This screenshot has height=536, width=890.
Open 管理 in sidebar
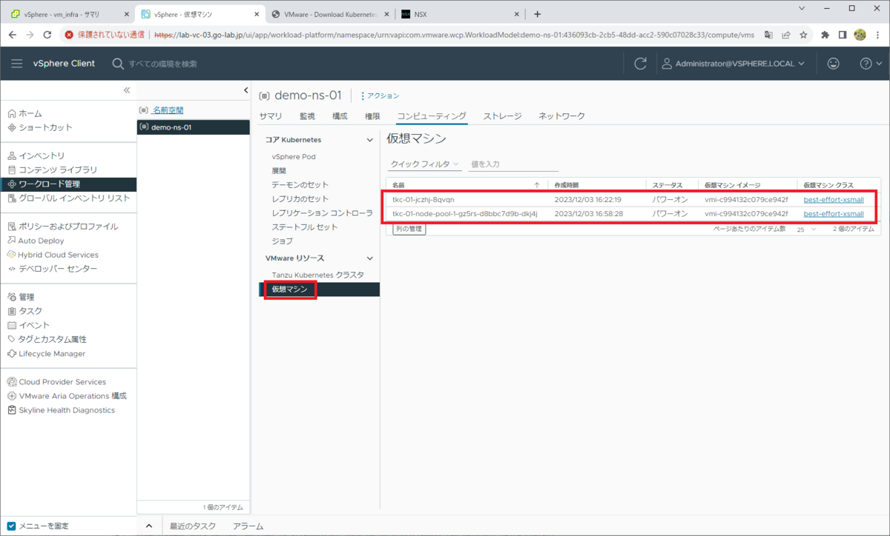click(21, 297)
